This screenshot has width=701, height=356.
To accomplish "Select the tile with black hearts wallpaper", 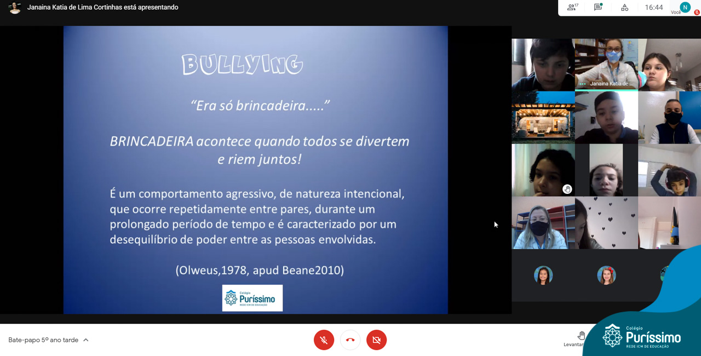I will 606,223.
